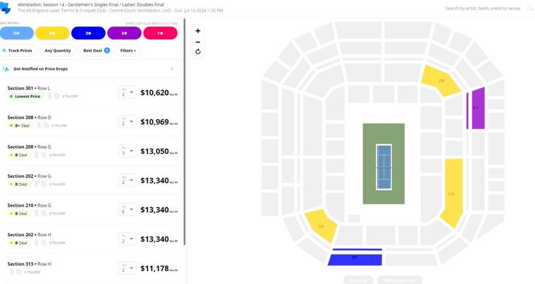The image size is (535, 284).
Task: Click the price drops chart icon
Action: [5, 69]
